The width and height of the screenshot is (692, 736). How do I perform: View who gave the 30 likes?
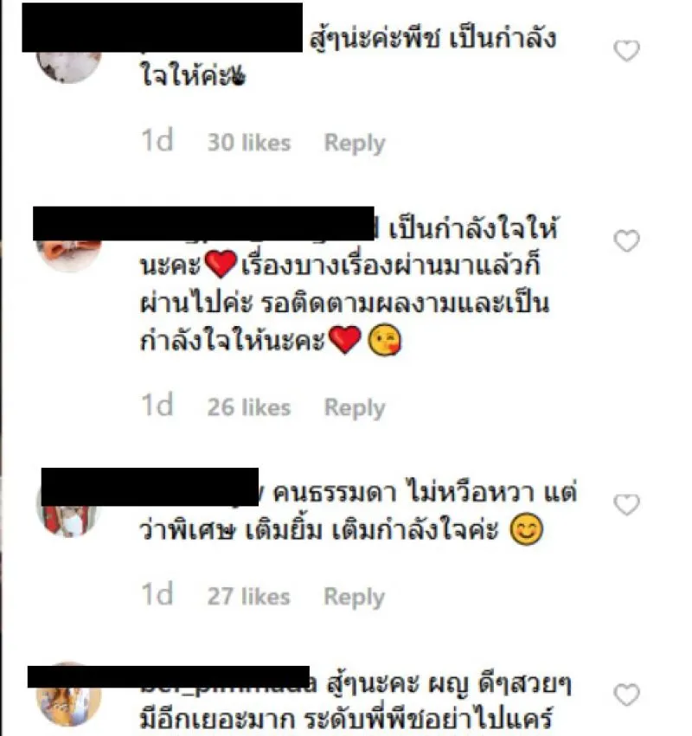249,142
